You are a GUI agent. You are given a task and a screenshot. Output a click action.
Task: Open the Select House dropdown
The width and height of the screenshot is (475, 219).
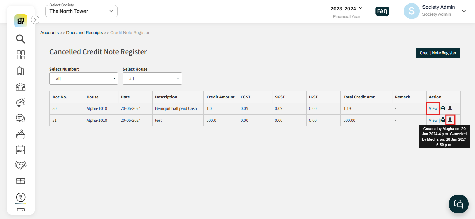(152, 79)
